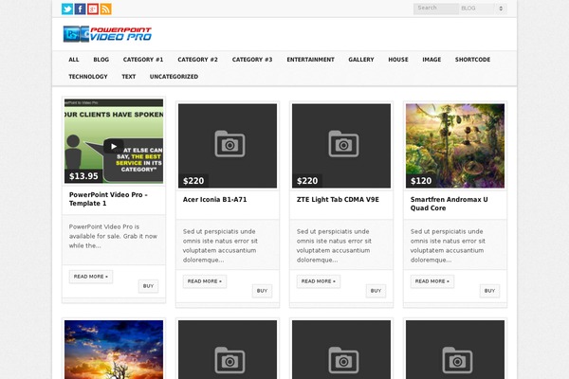Open the Google Plus social icon
The image size is (569, 379).
point(93,9)
